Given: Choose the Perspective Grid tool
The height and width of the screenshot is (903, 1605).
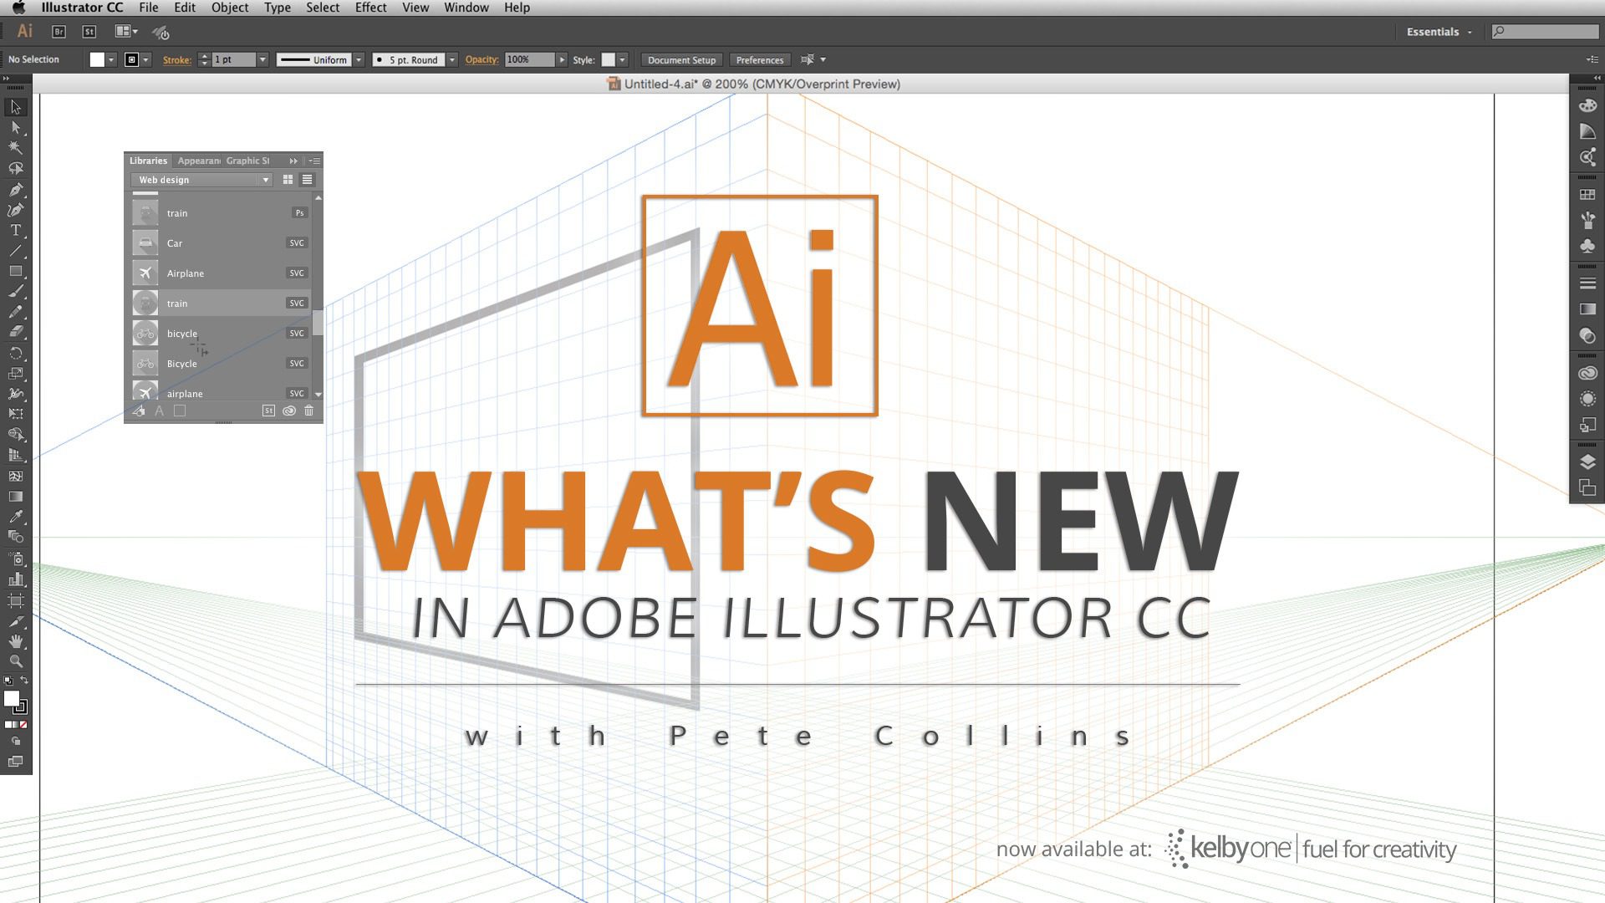Looking at the screenshot, I should click(15, 456).
